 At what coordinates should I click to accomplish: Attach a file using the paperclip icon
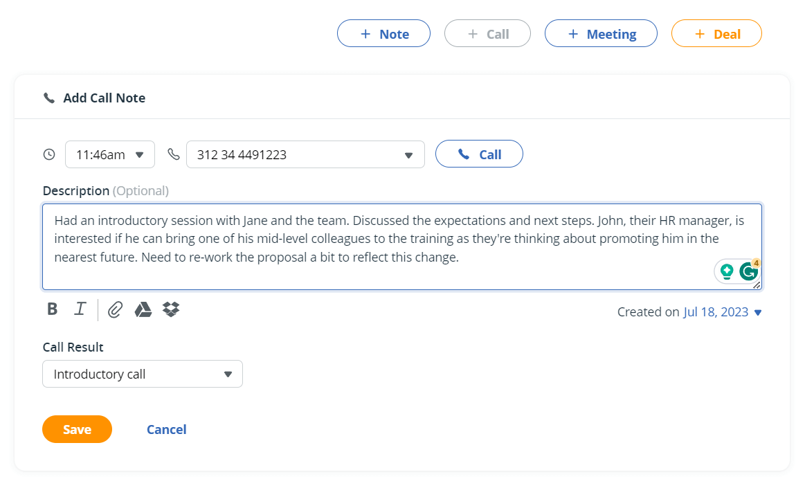pos(114,309)
